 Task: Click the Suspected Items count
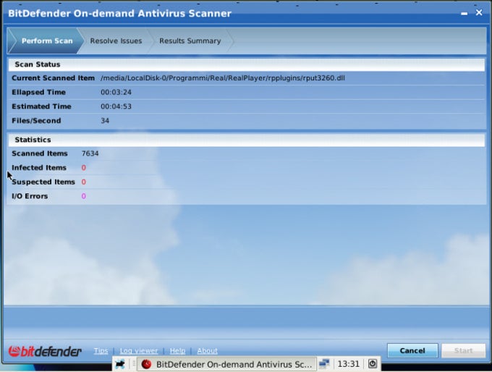pos(83,182)
